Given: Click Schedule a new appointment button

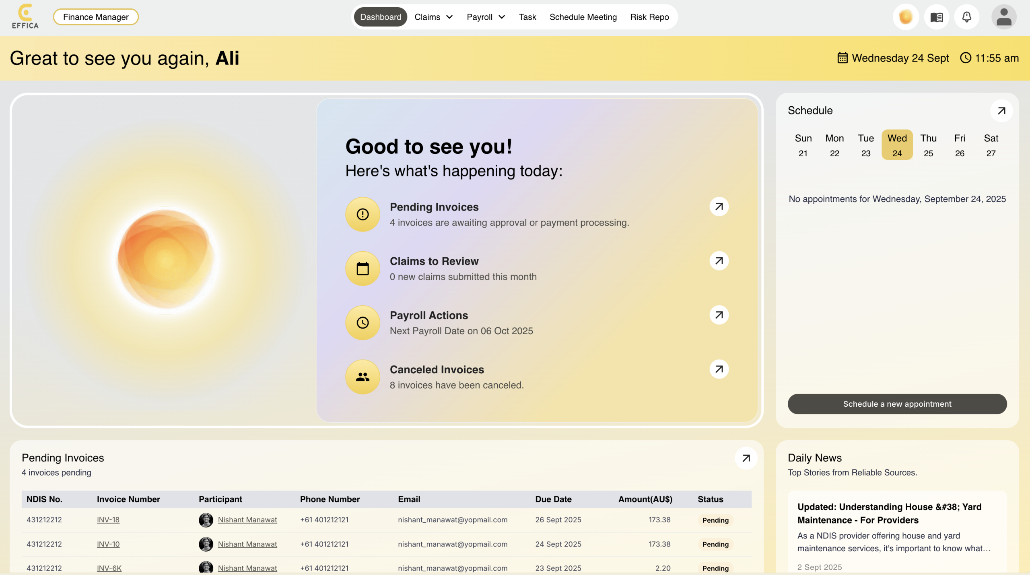Looking at the screenshot, I should [897, 404].
